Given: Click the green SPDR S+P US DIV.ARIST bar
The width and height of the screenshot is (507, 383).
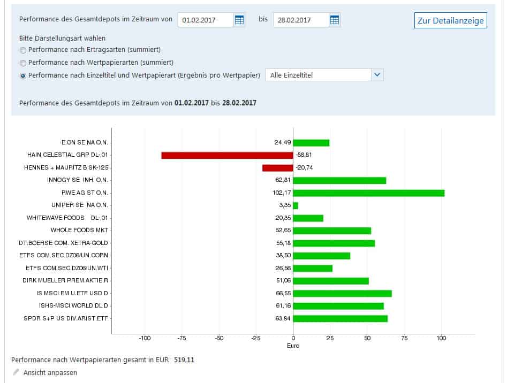Looking at the screenshot, I should click(x=340, y=319).
